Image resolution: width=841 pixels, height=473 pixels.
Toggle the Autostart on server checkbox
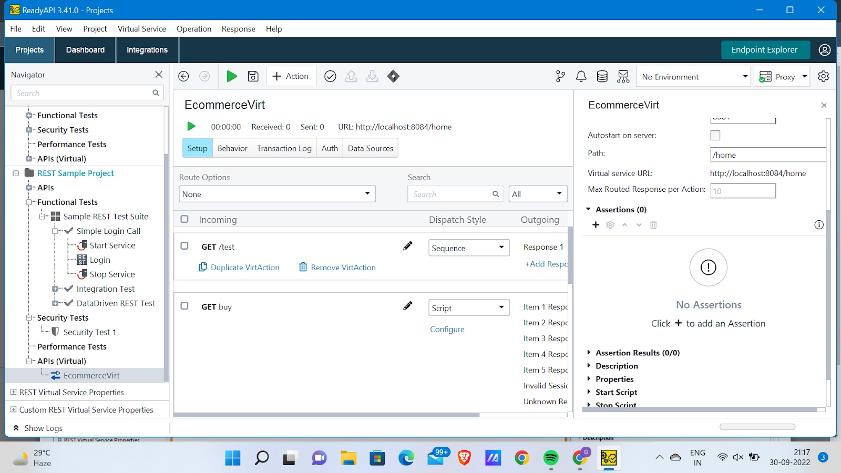click(x=715, y=135)
